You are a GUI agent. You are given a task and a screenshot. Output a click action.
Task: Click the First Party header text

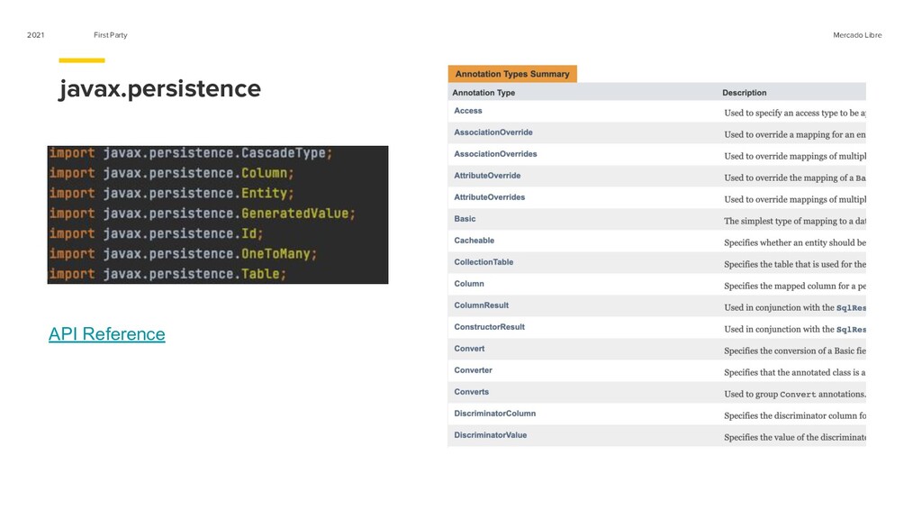pos(110,35)
